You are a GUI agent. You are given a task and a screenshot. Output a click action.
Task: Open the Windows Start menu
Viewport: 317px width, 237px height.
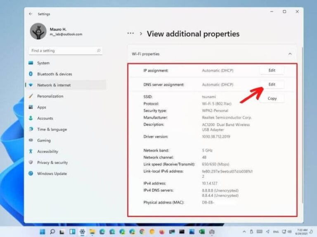click(x=43, y=232)
